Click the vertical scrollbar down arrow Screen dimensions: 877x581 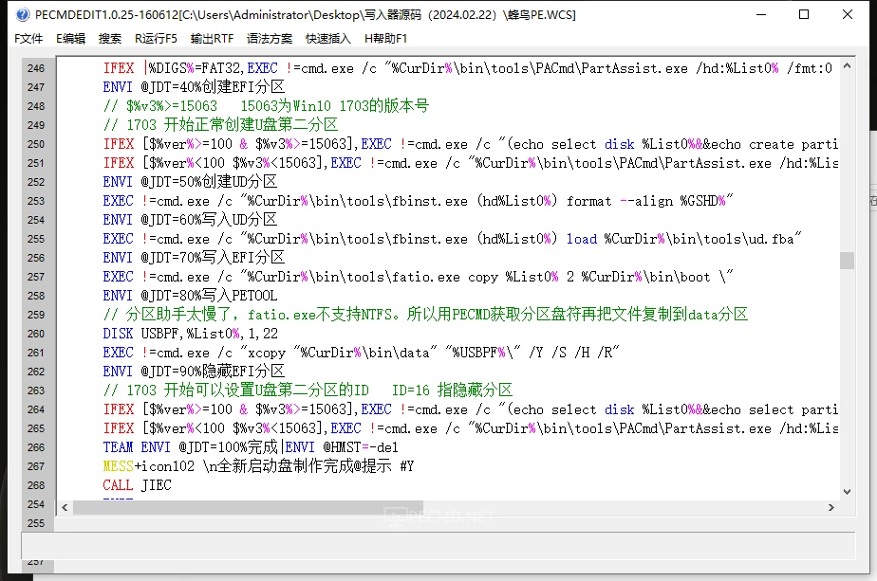click(x=848, y=493)
